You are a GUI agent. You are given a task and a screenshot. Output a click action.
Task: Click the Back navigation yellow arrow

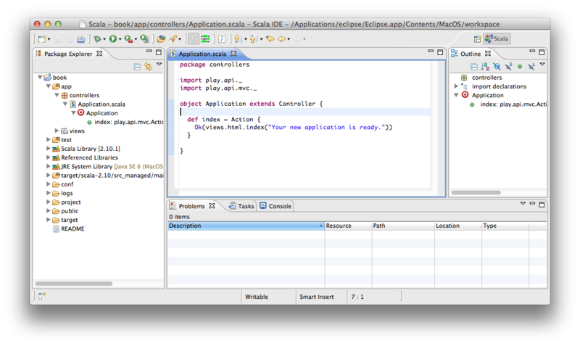[x=282, y=39]
